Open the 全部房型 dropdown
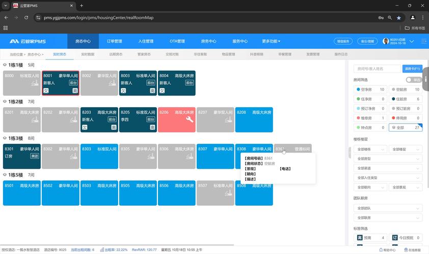This screenshot has height=254, width=429. (370, 158)
